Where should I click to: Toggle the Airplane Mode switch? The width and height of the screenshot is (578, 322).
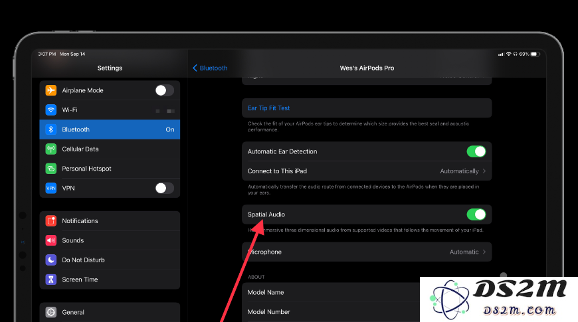tap(164, 90)
